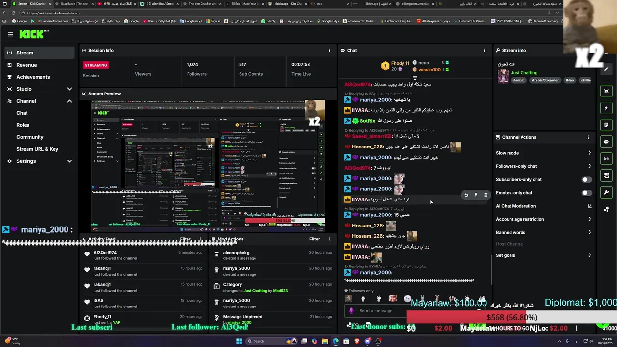Click the Just Chatting category thumbnail
Viewport: 617px width, 347px height.
point(503,77)
